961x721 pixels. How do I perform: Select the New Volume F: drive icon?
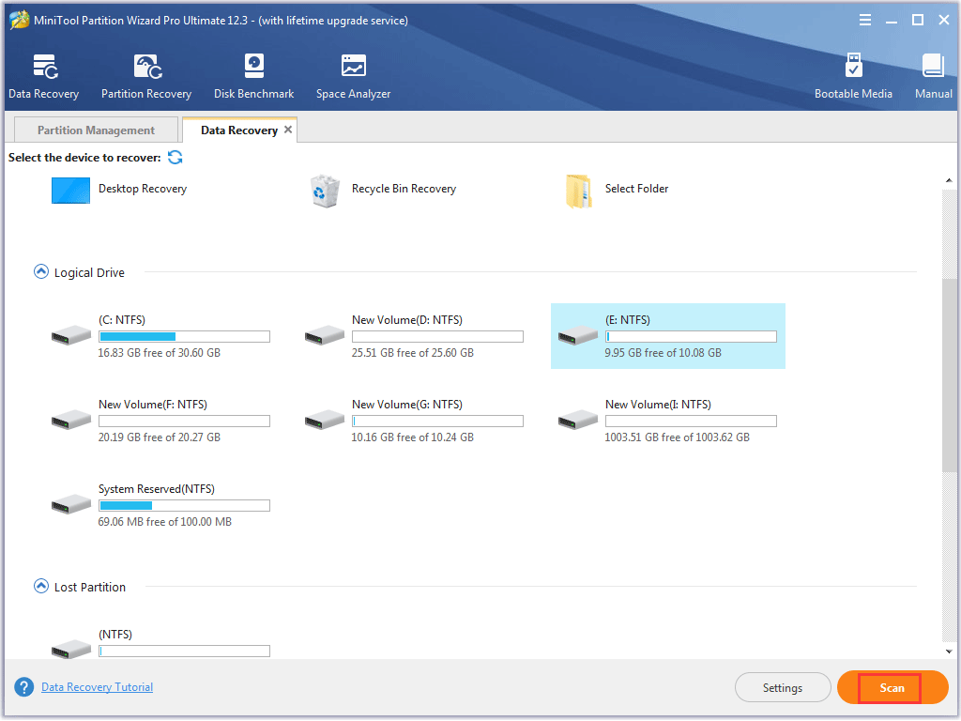point(71,420)
